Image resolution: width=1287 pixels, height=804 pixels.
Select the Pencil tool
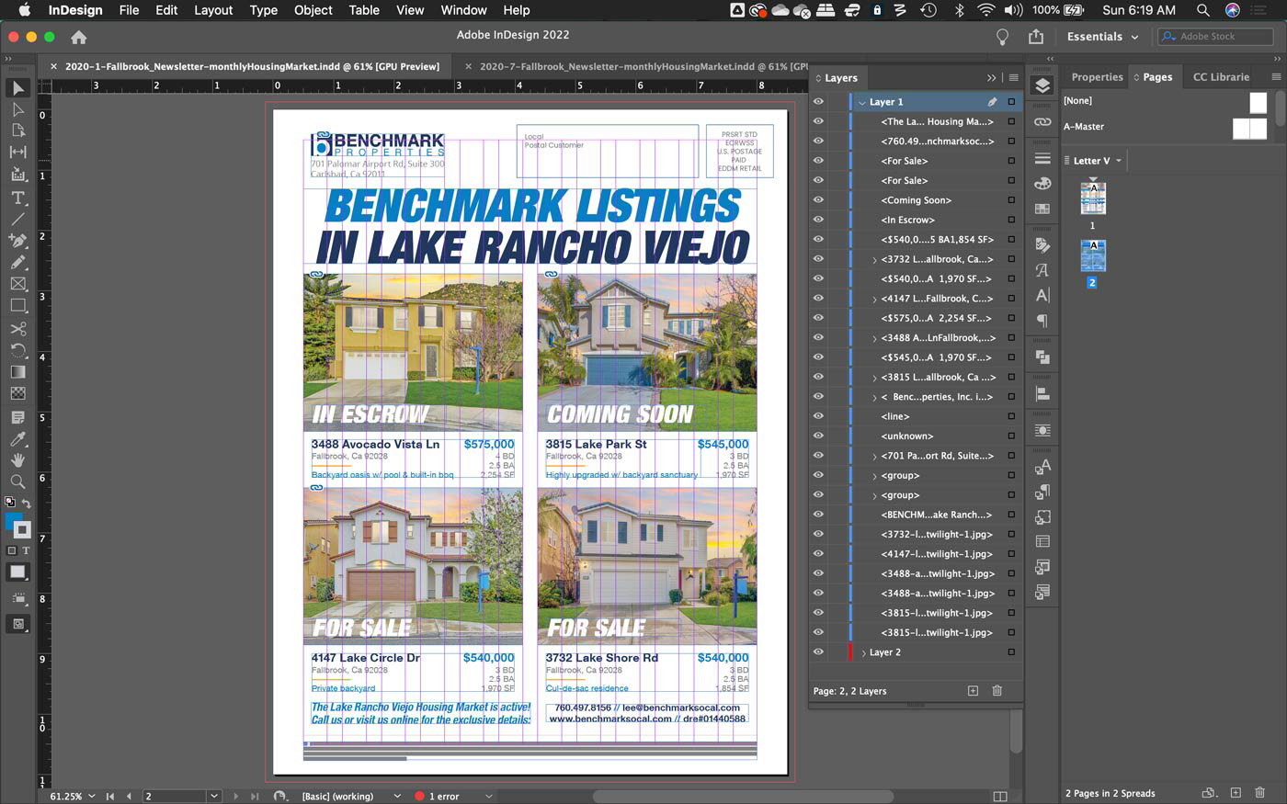coord(17,262)
